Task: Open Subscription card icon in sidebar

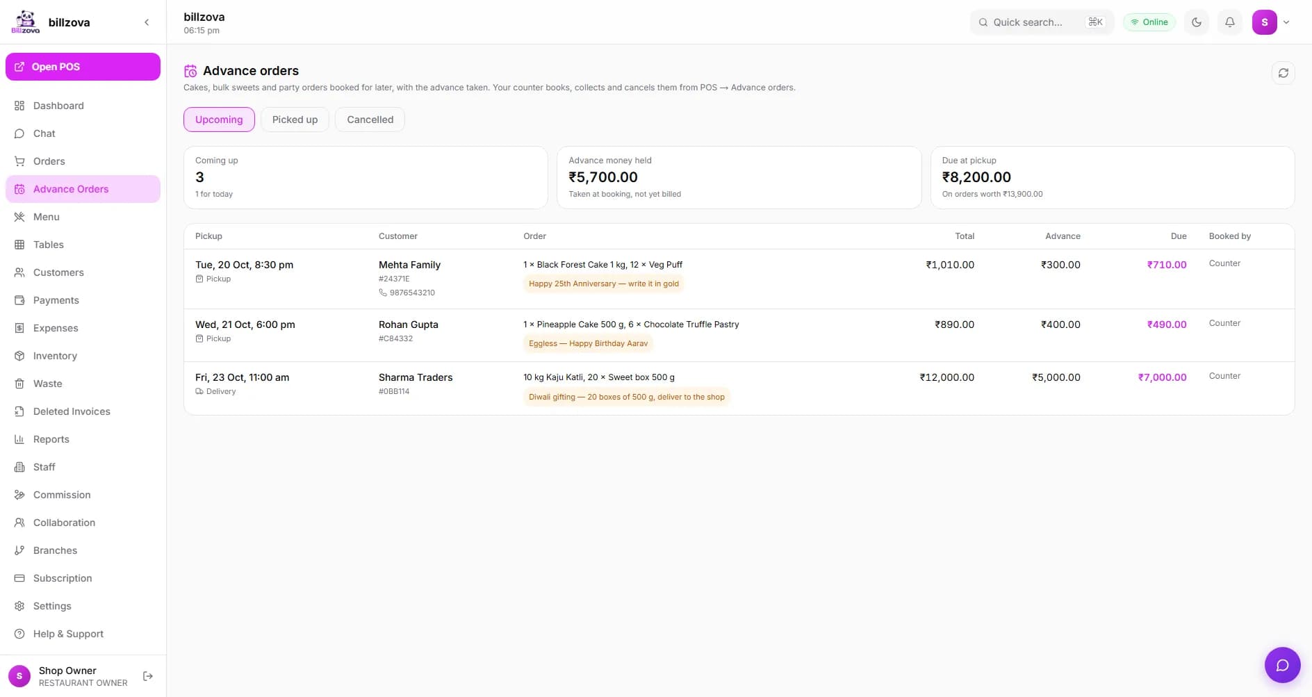Action: [19, 578]
